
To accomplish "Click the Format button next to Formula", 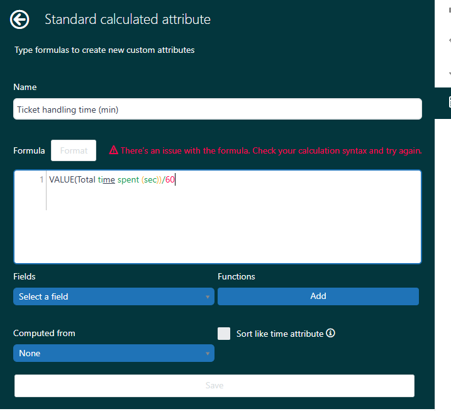I will click(x=74, y=150).
